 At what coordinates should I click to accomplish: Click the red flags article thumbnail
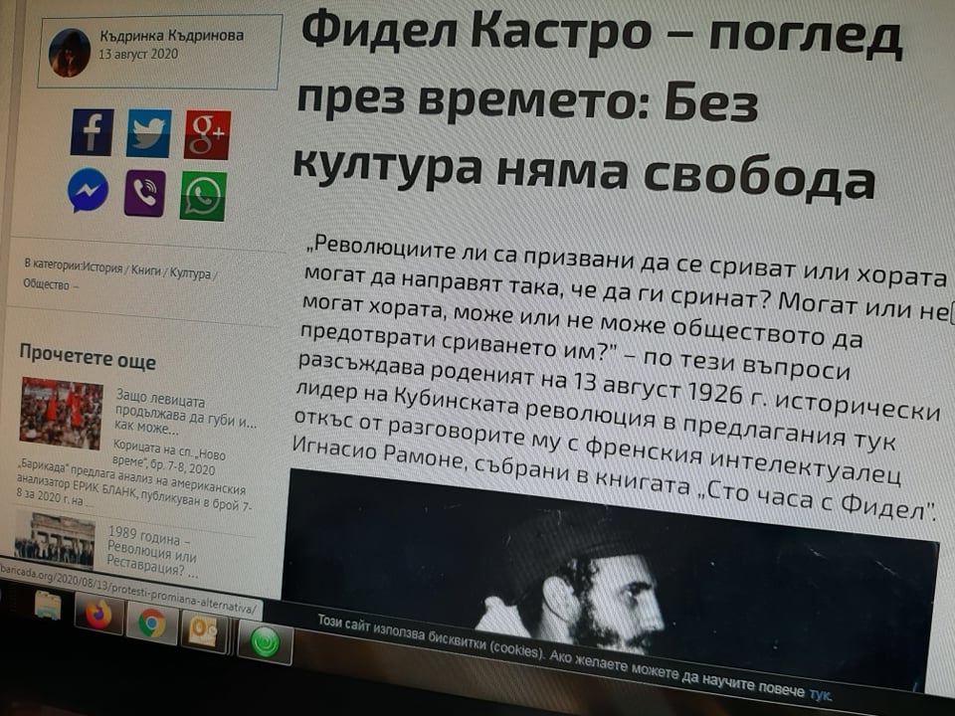pos(62,413)
